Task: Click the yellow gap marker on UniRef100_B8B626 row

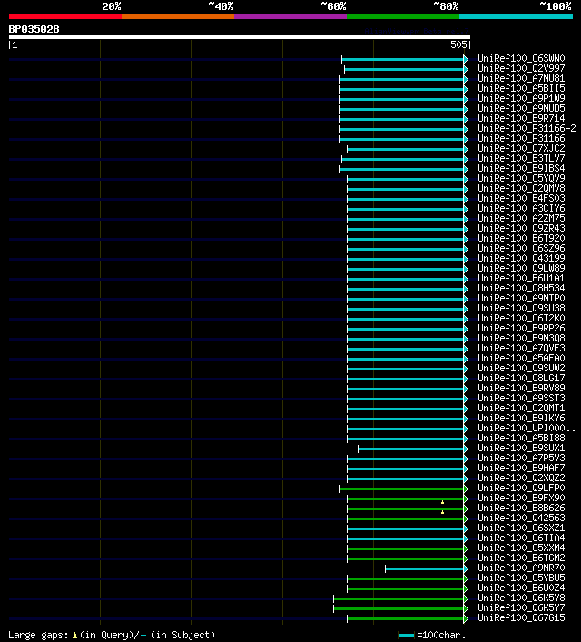Action: [442, 512]
